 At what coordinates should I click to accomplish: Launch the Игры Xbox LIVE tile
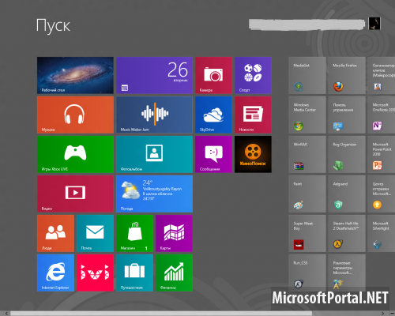click(x=75, y=154)
